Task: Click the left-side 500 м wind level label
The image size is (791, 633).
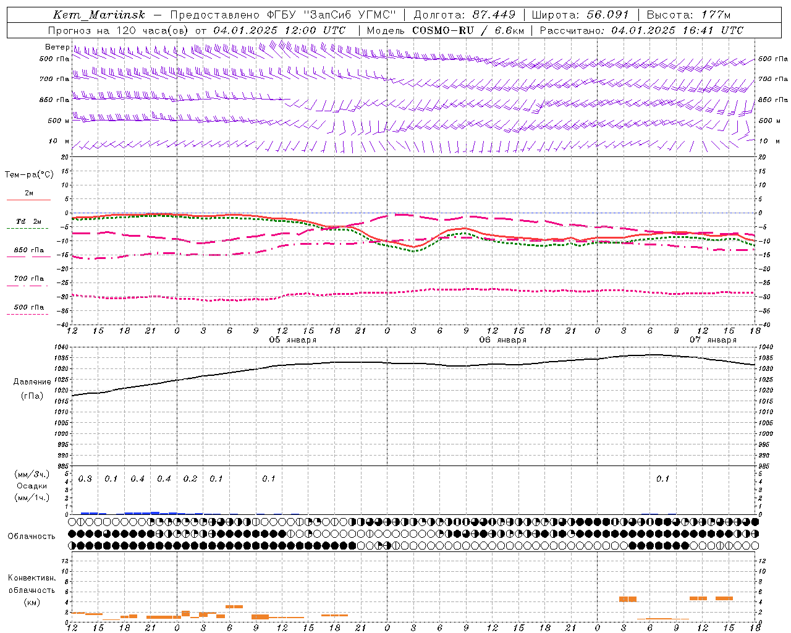Action: pos(59,121)
